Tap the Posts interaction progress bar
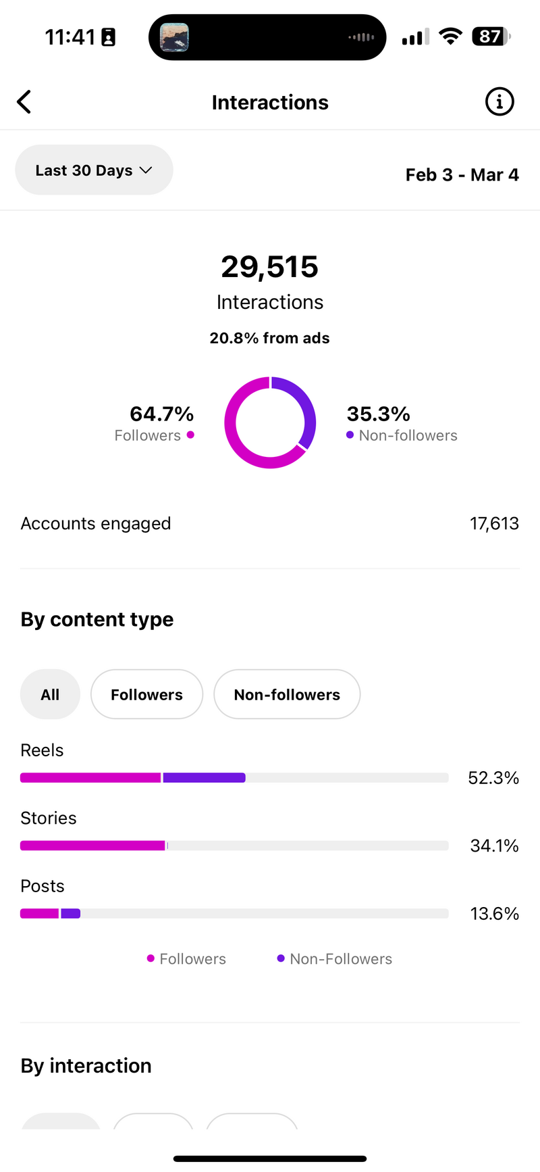The height and width of the screenshot is (1172, 540). (x=234, y=914)
